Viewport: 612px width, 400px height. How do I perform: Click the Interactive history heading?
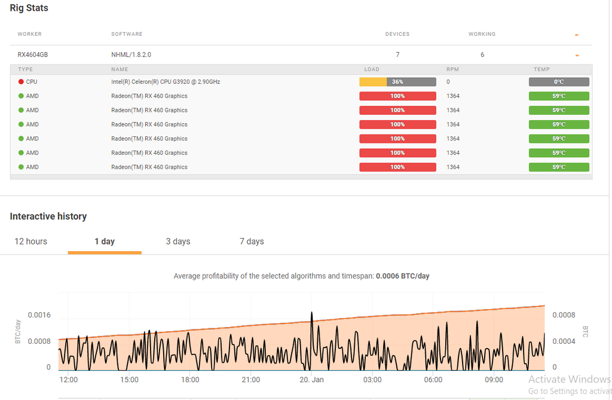pos(48,216)
